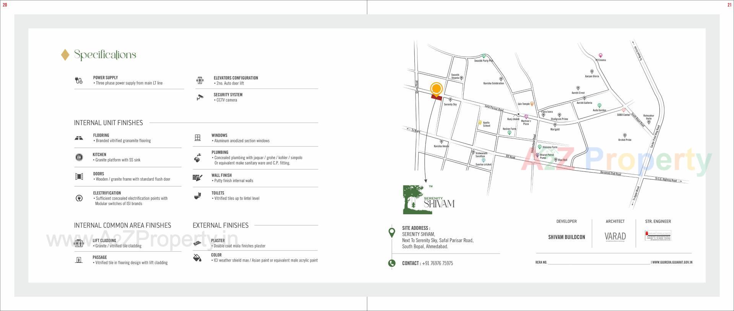Click the Auda Garden map marker
This screenshot has height=311, width=734.
(599, 106)
